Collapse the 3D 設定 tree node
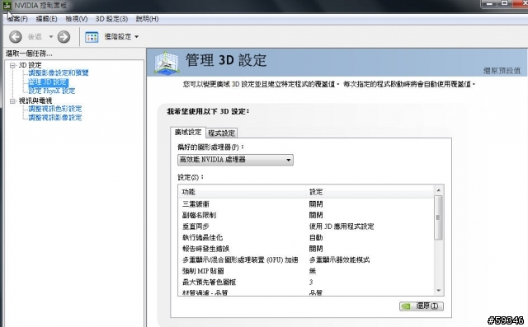 12,65
